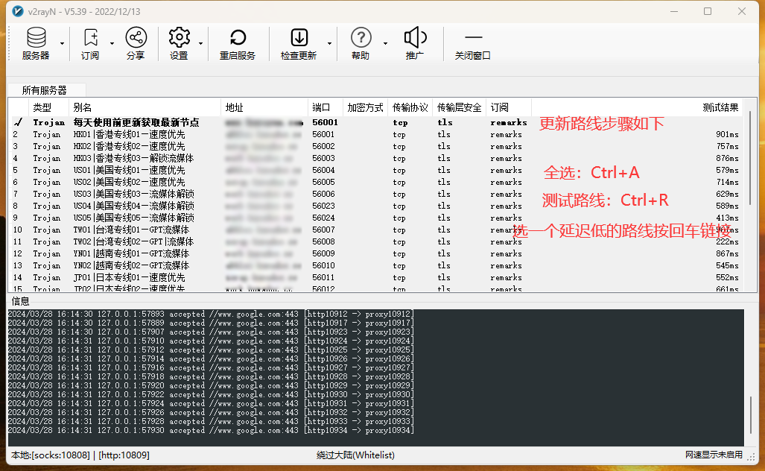Open the 设置 (Settings) gear icon

179,37
